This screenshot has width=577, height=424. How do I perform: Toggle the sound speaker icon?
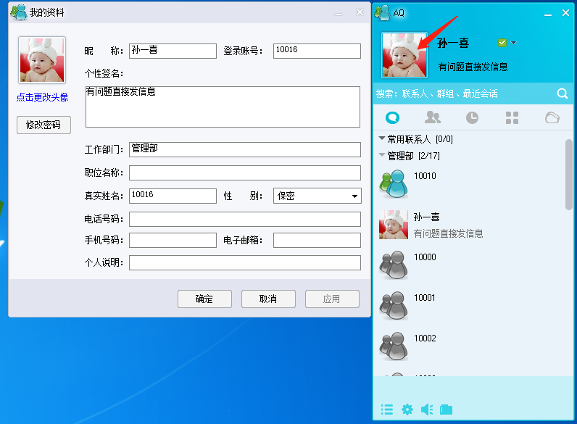click(427, 410)
